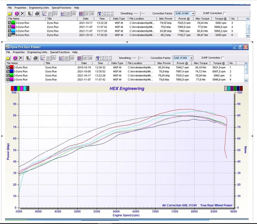Screen dimensions: 257x224
Task: Click the Max Power column header
Action: pos(164,63)
